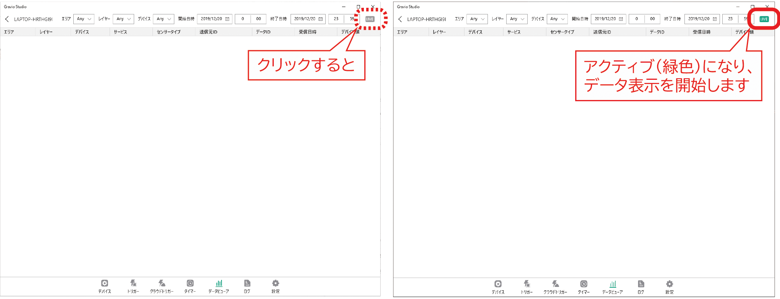Viewport: 780px width, 299px height.
Task: Open ログ tab icon in right window
Action: pos(641,284)
